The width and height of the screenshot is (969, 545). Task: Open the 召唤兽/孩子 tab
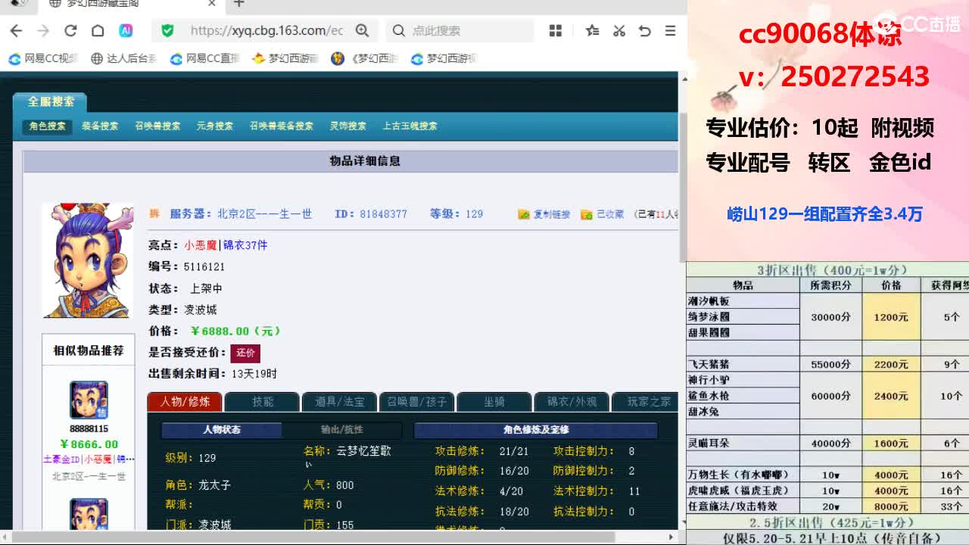click(416, 402)
